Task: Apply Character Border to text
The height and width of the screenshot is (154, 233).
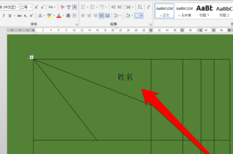Action: coord(74,7)
